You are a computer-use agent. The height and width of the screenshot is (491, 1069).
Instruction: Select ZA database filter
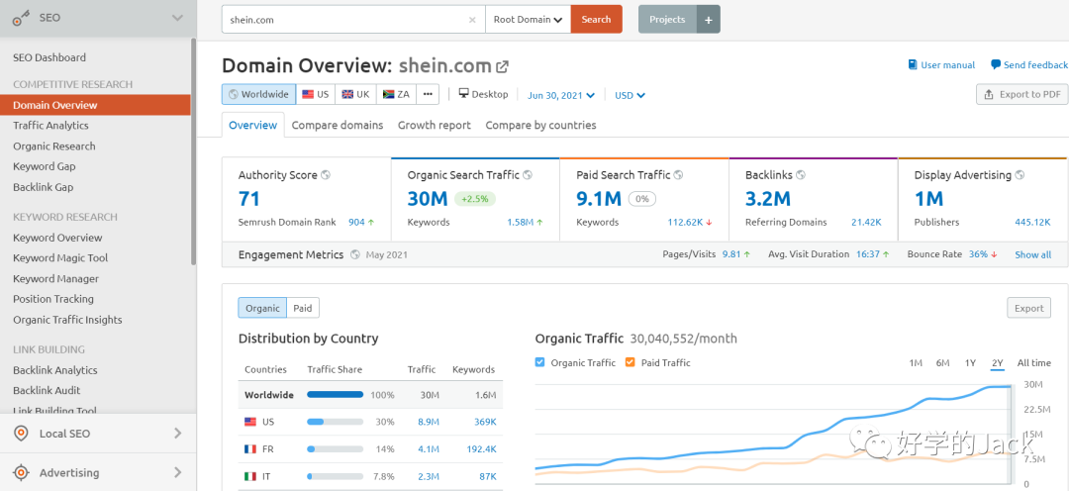point(396,94)
